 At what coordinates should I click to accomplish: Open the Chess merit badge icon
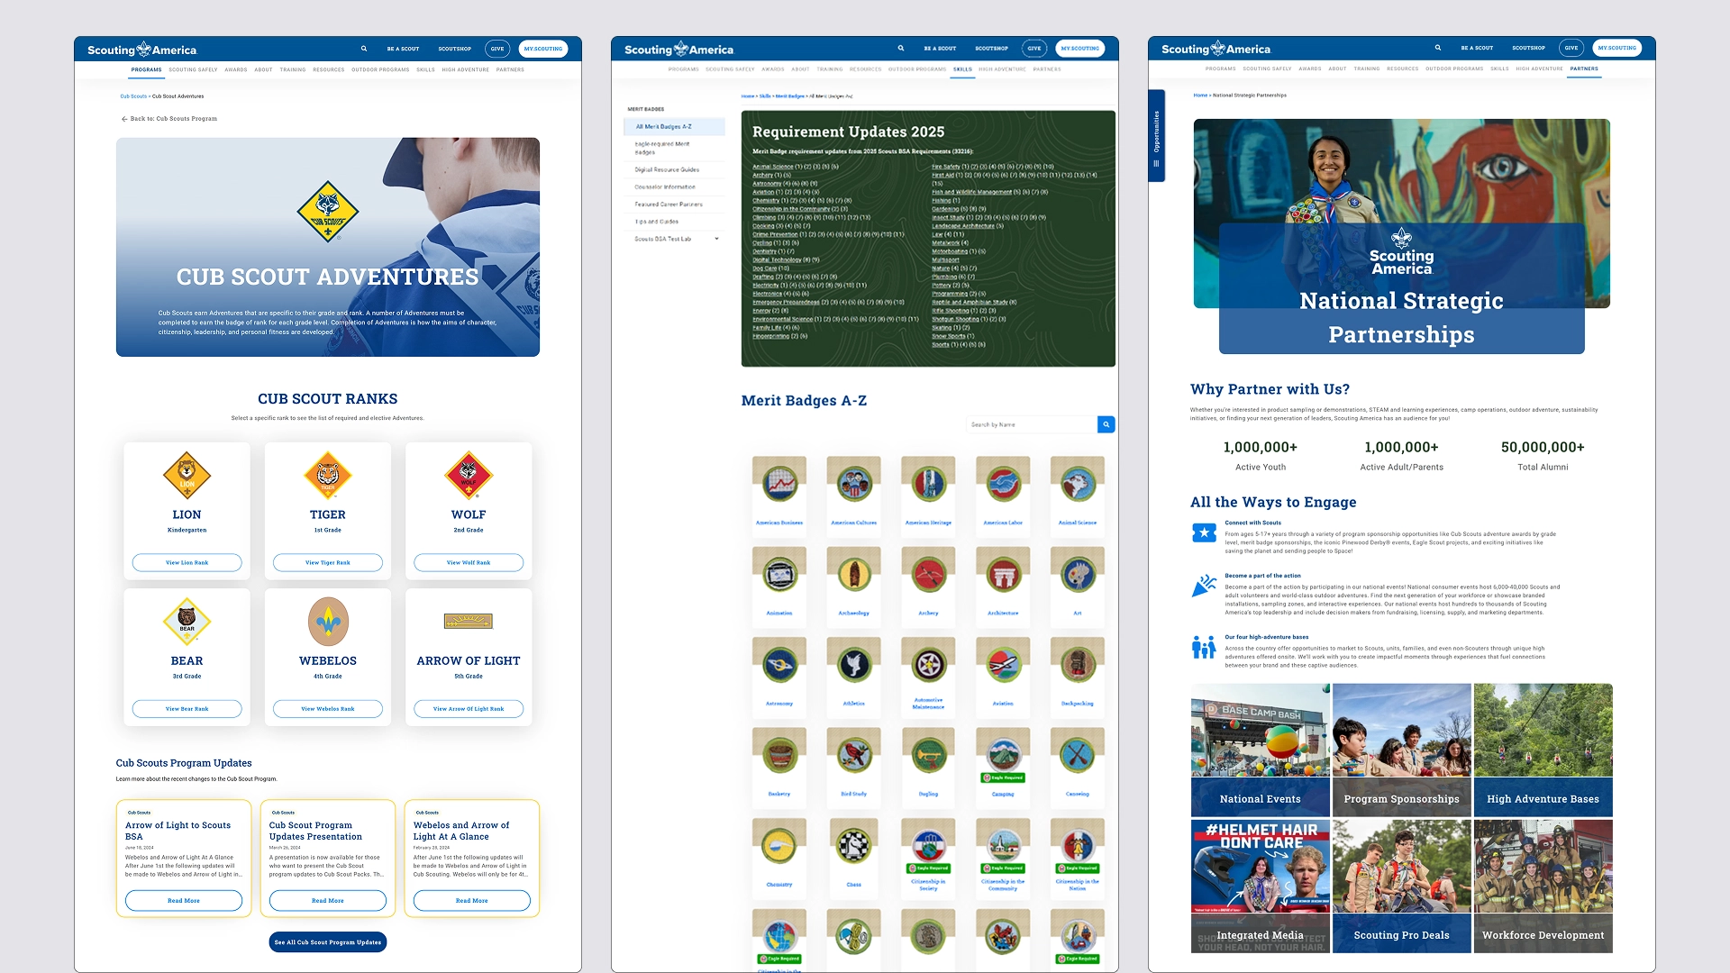tap(853, 847)
